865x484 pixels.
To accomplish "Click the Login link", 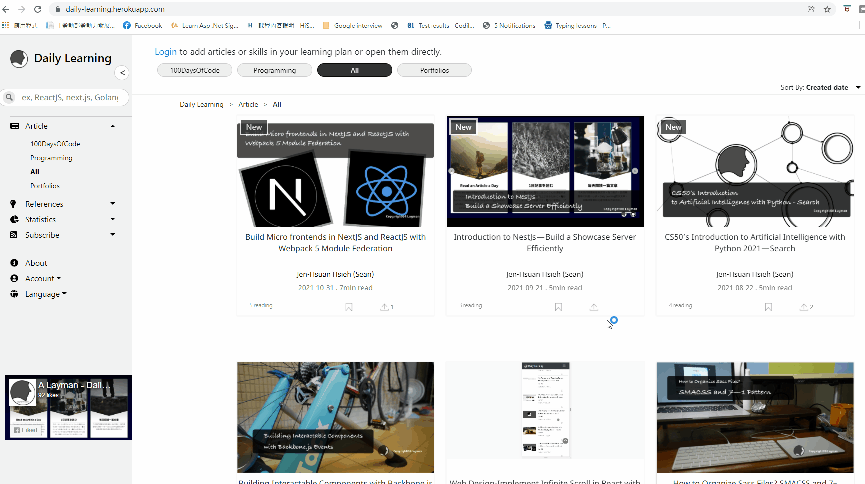I will pyautogui.click(x=166, y=52).
